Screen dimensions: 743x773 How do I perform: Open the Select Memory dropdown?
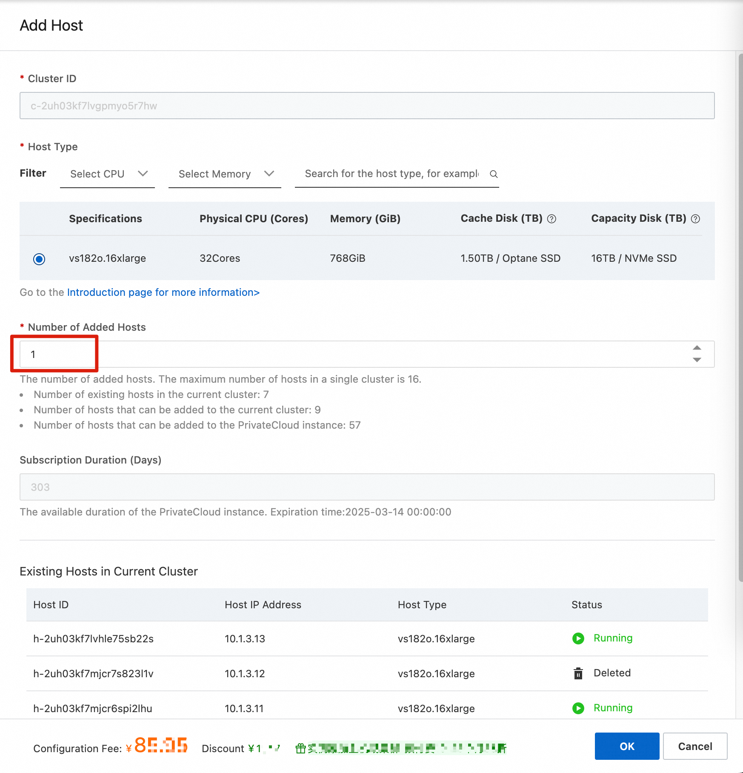(225, 174)
